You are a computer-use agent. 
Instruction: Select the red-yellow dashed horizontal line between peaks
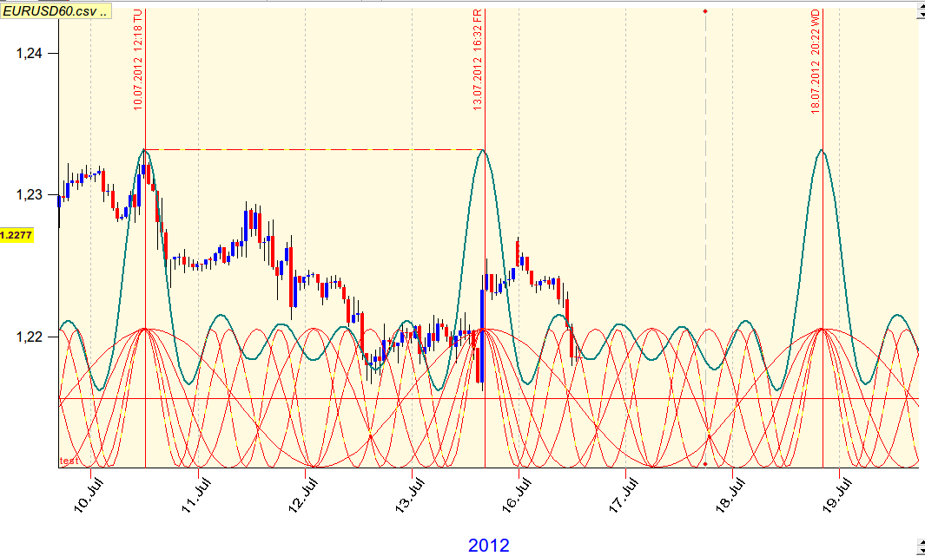click(x=313, y=150)
